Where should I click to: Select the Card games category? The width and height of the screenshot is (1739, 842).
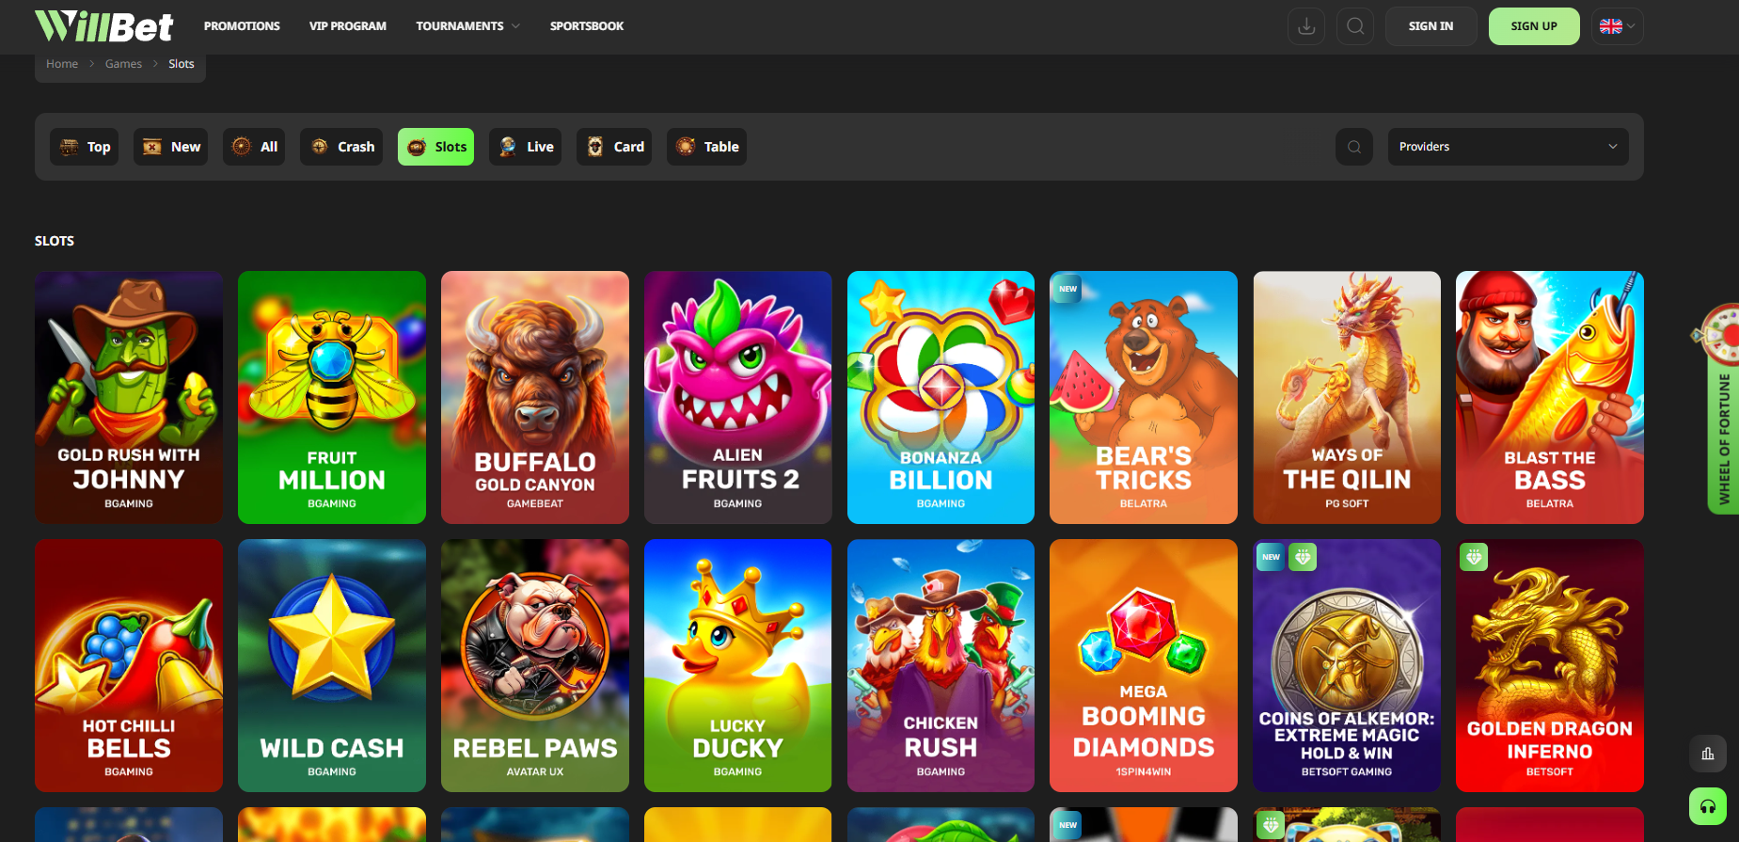(x=614, y=147)
